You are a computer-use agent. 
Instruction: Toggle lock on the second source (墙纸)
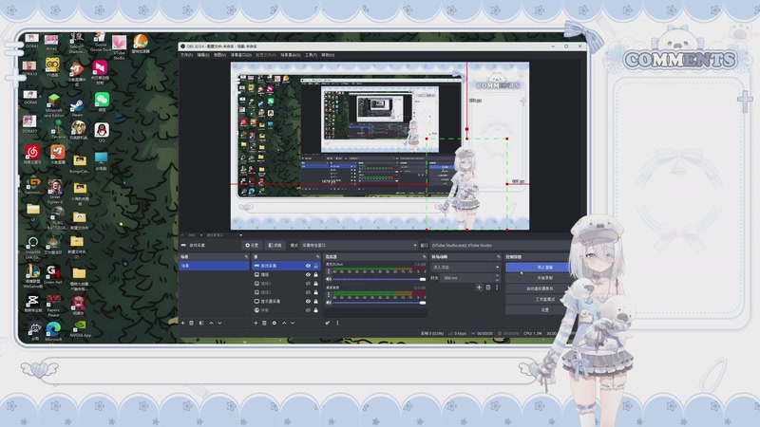pyautogui.click(x=316, y=274)
